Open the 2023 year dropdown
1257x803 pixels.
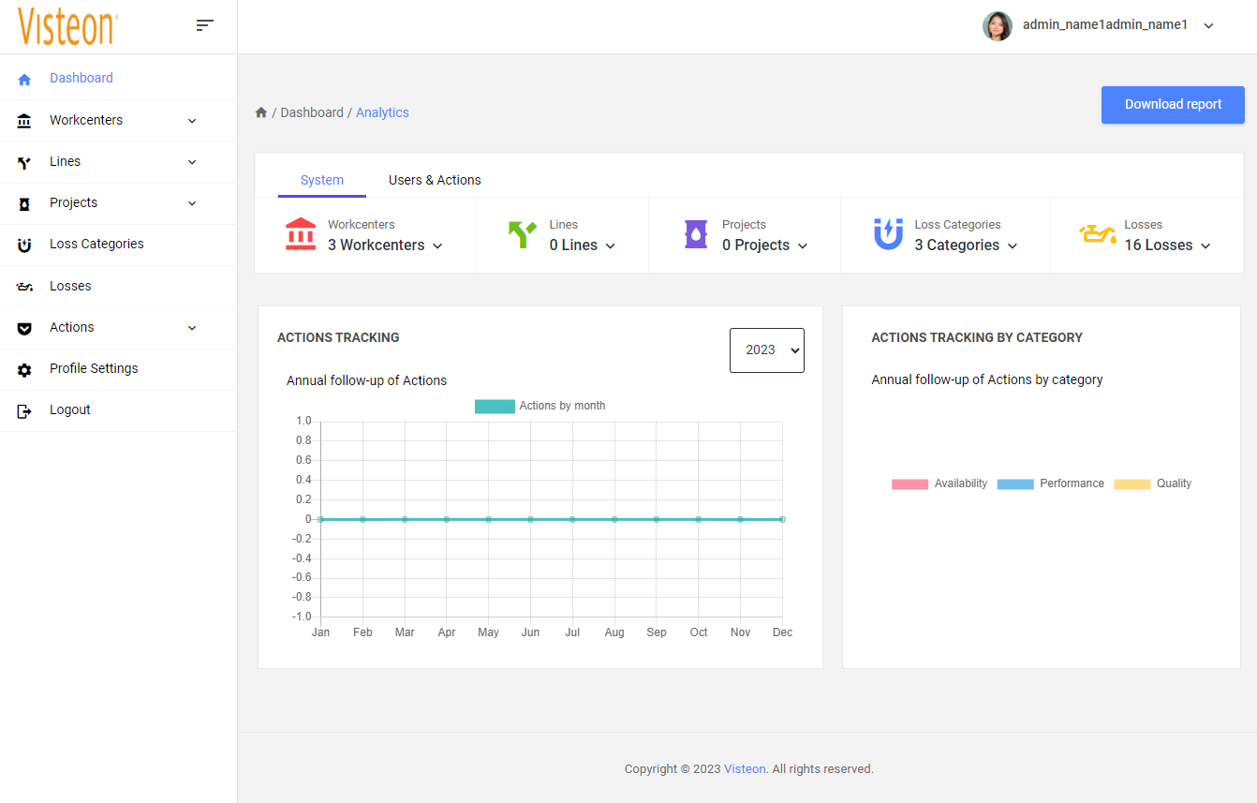pos(766,350)
